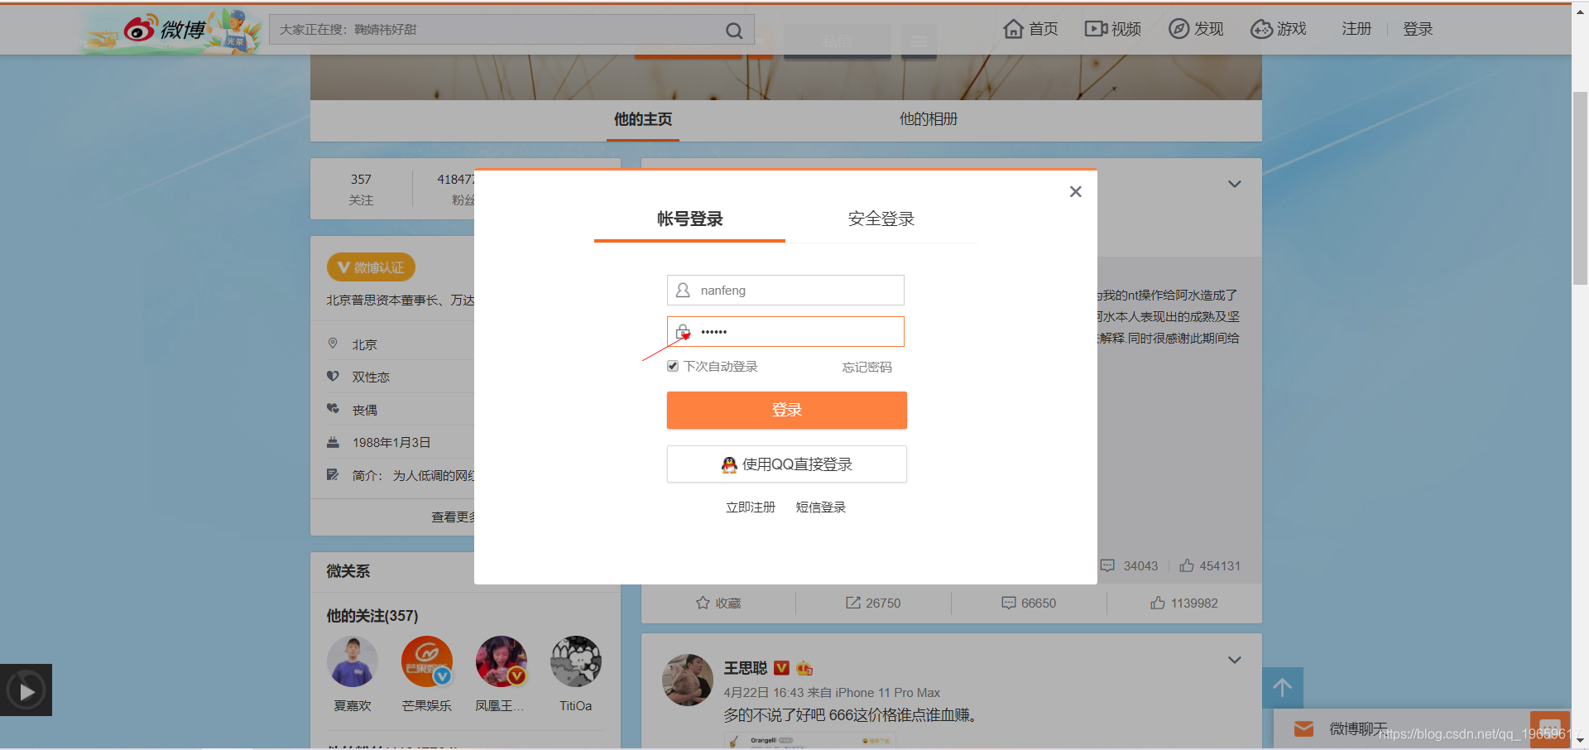
Task: Click the 立即注册 link
Action: click(751, 507)
